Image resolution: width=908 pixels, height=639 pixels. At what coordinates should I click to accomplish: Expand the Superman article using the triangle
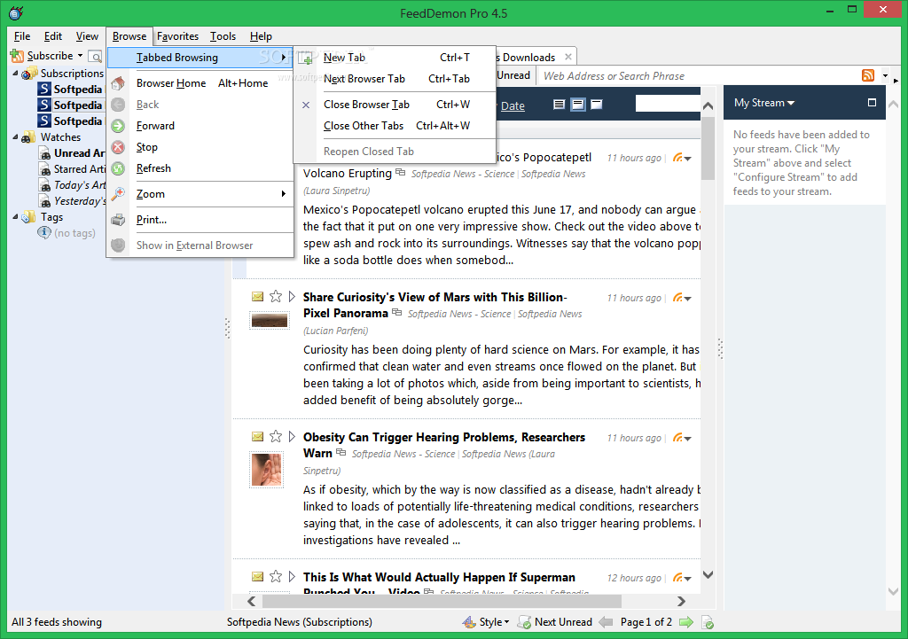292,576
